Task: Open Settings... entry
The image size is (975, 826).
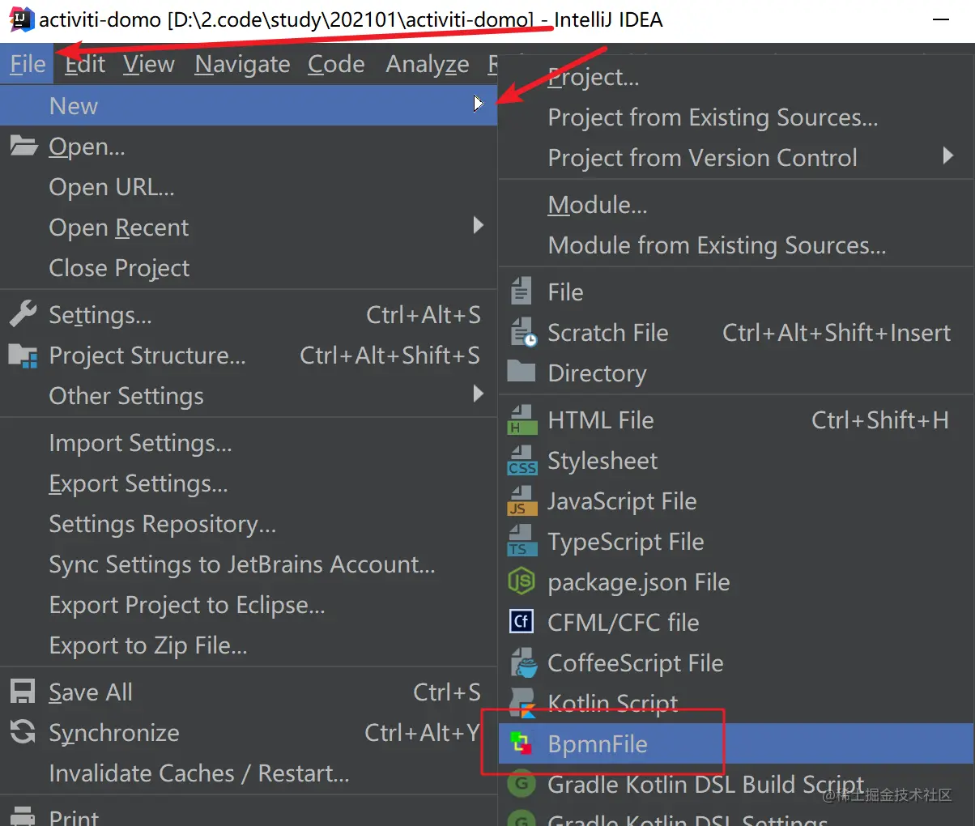Action: [x=249, y=315]
